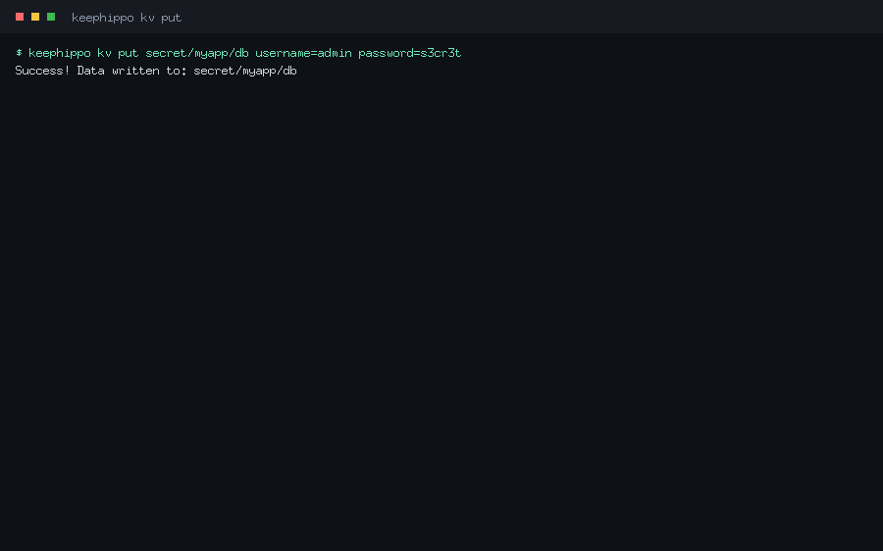Viewport: 883px width, 551px height.
Task: Click the 'put' word in window title
Action: (171, 18)
